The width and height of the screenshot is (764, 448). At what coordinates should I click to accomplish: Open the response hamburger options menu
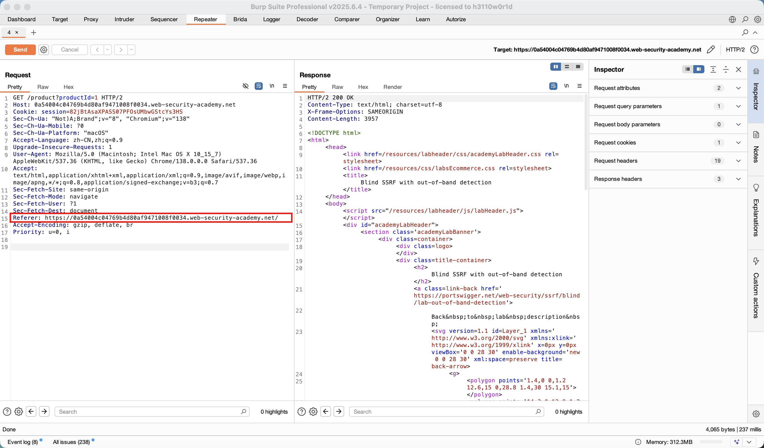(x=579, y=86)
